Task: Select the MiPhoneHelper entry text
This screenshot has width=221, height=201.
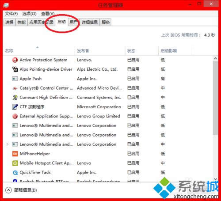Action: point(35,154)
